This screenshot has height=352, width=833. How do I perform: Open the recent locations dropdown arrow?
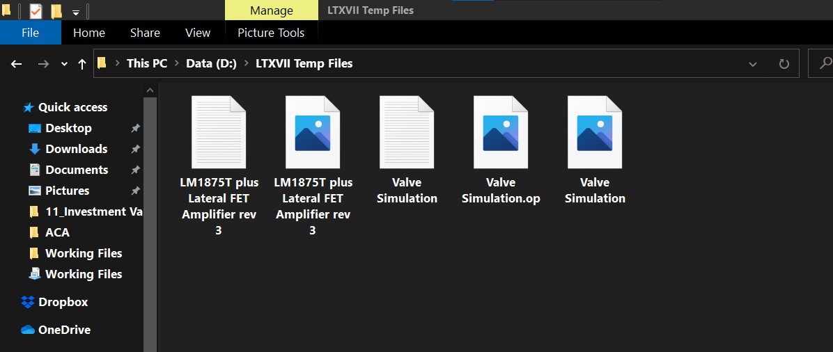tap(64, 64)
